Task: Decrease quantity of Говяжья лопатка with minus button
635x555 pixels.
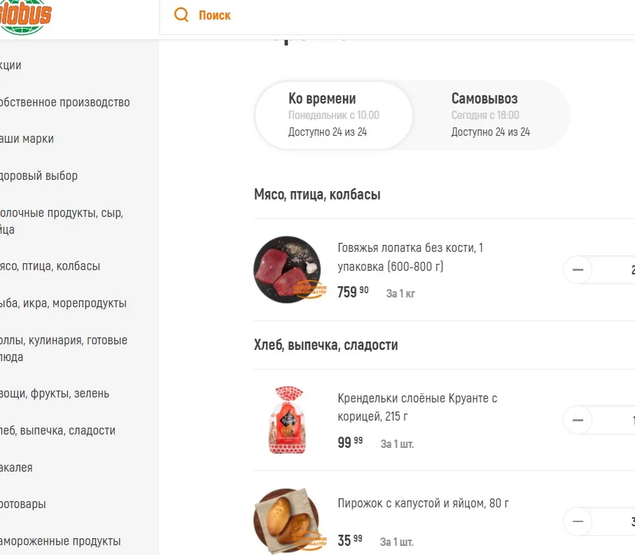Action: pyautogui.click(x=578, y=269)
